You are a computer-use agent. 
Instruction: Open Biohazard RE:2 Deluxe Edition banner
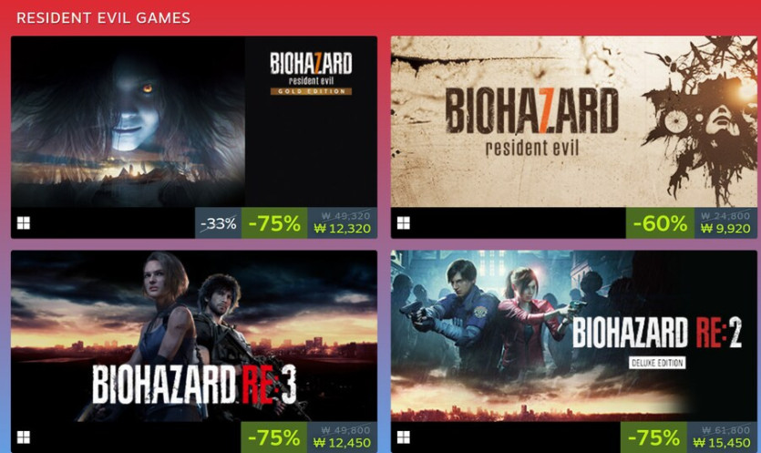coord(573,336)
